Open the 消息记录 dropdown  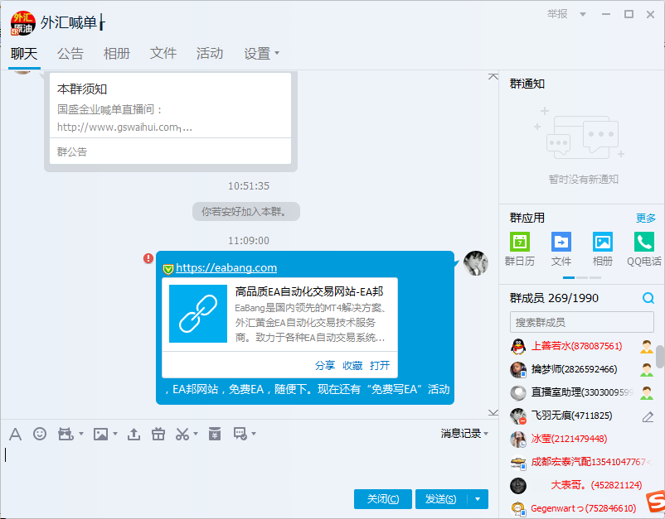click(464, 434)
